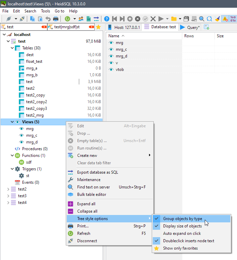The width and height of the screenshot is (237, 260).
Task: Click the Load SQL file folder icon
Action: (x=174, y=19)
